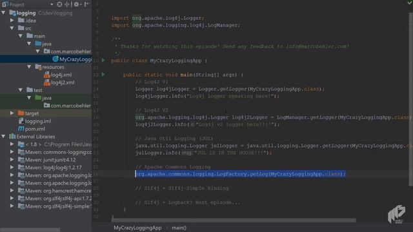Click the log4j2.xml file icon
413x232 pixels.
pos(47,82)
